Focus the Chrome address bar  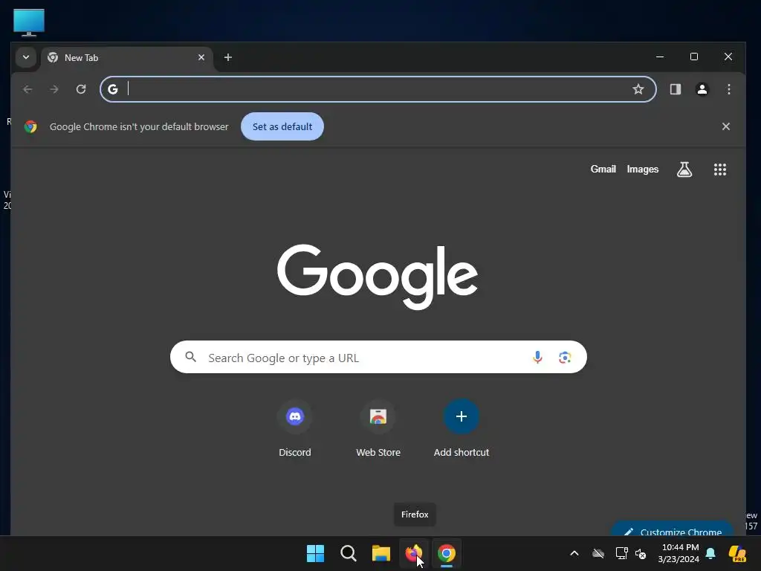[378, 89]
